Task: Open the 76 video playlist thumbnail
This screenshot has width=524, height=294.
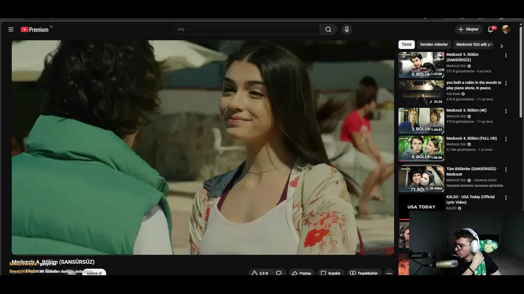Action: click(421, 179)
